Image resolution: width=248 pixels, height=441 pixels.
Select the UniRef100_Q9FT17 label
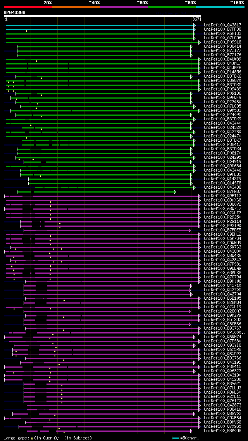(222, 196)
